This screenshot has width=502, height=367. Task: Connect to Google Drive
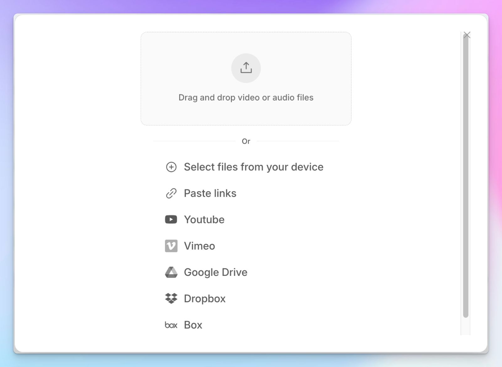[216, 272]
